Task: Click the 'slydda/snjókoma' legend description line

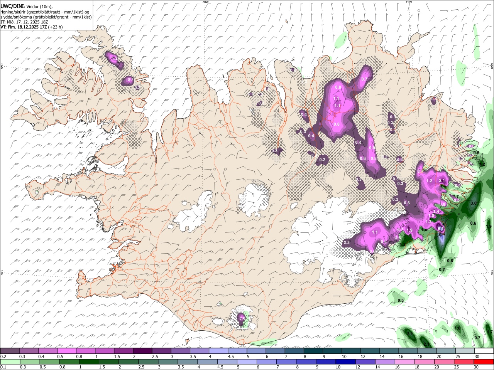Action: pos(46,17)
